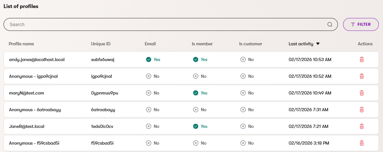The height and width of the screenshot is (152, 383).
Task: Sort by Last activity column
Action: click(304, 44)
